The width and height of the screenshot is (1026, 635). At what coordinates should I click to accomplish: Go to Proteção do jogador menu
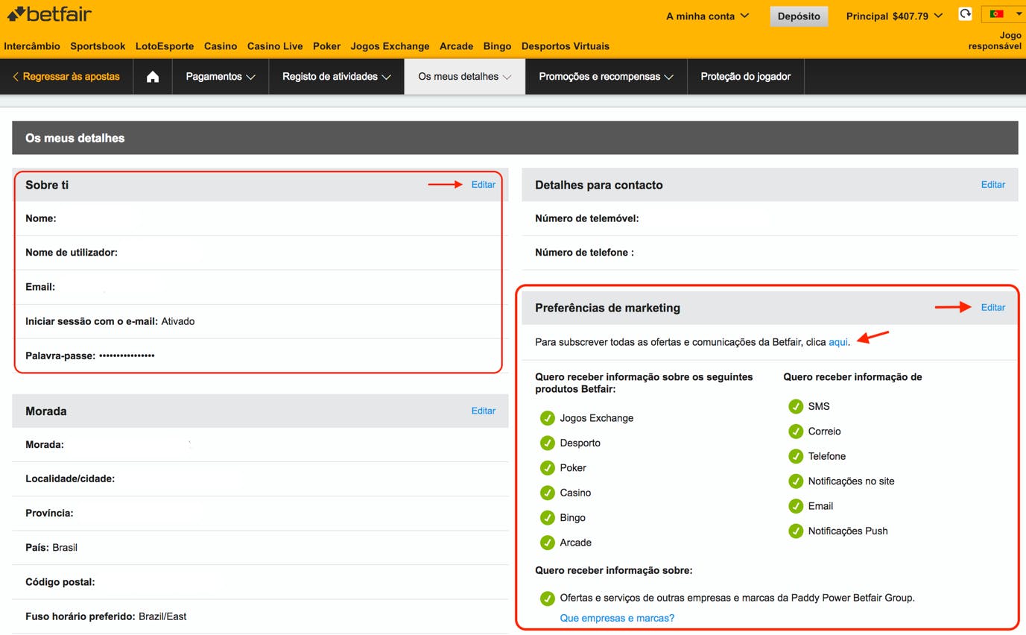pos(745,77)
